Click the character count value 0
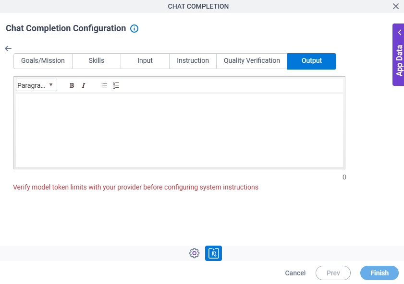Screen dimensions: 404x284 (344, 177)
